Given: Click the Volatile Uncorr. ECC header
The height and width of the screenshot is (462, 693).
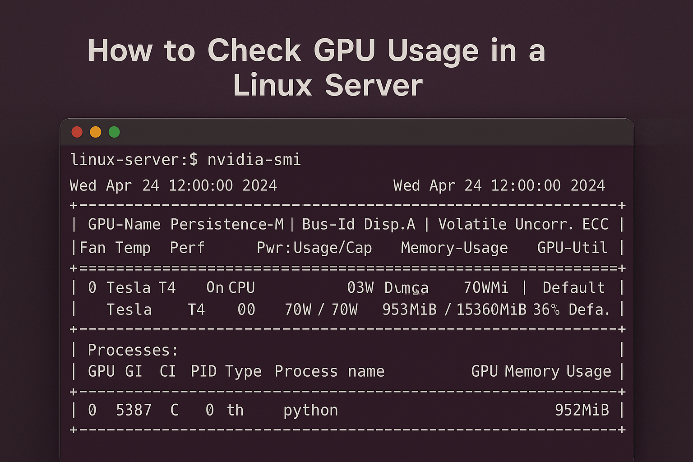Looking at the screenshot, I should [x=523, y=224].
